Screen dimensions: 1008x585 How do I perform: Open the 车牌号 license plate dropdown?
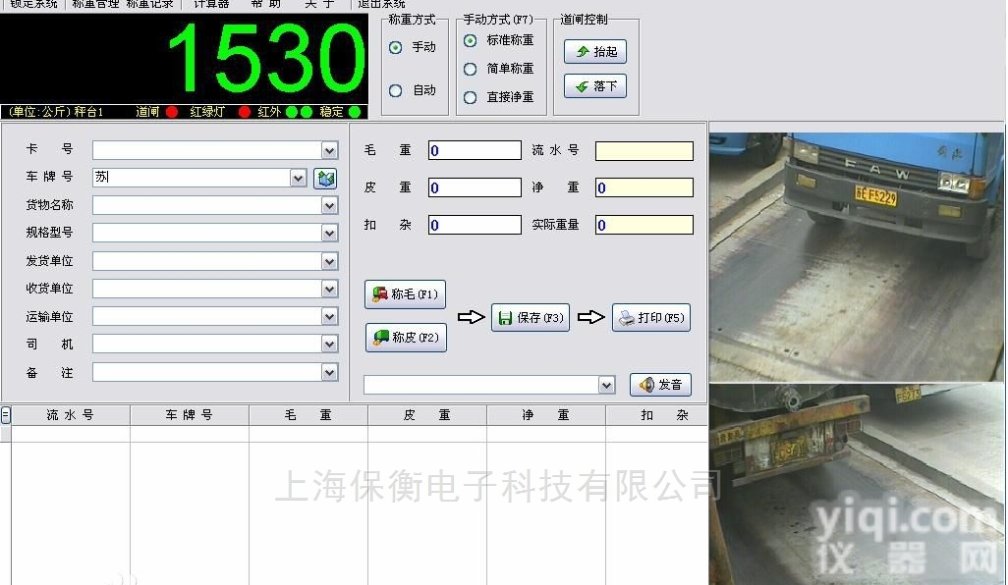297,179
